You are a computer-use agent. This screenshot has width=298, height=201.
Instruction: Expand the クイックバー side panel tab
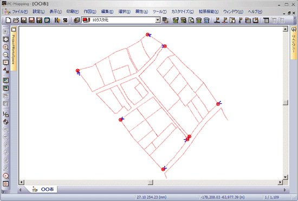[294, 43]
